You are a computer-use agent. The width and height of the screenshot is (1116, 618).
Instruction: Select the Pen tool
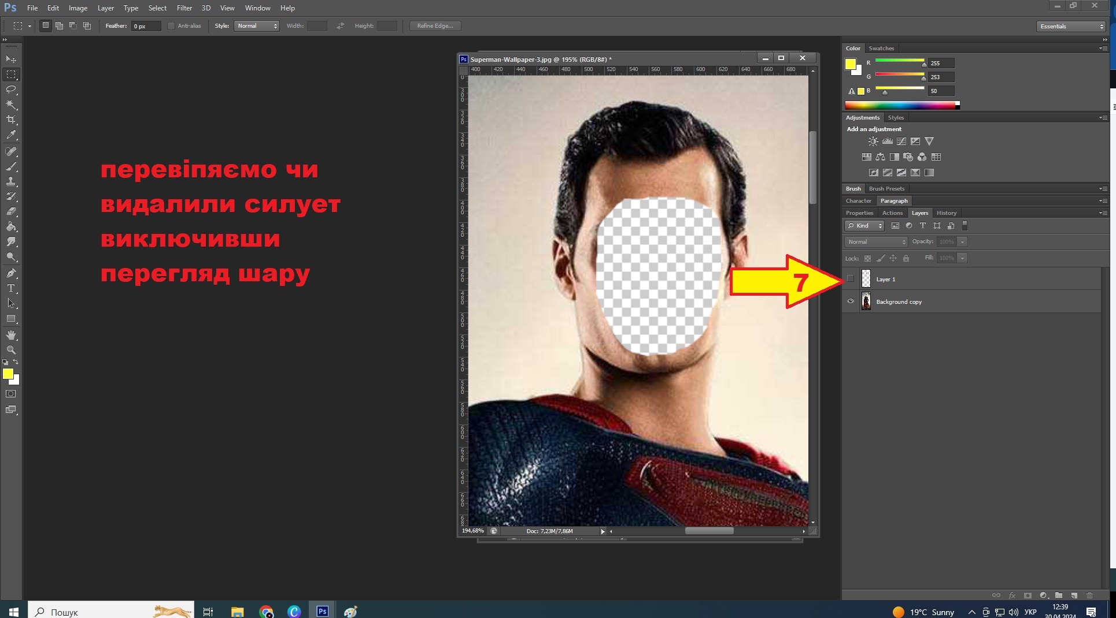[x=11, y=273]
